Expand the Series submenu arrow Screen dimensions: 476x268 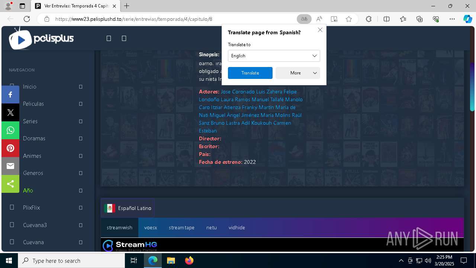(81, 121)
